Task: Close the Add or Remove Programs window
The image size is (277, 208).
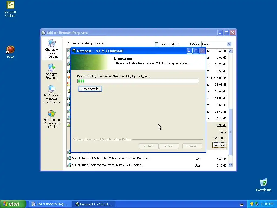Action: coord(233,33)
